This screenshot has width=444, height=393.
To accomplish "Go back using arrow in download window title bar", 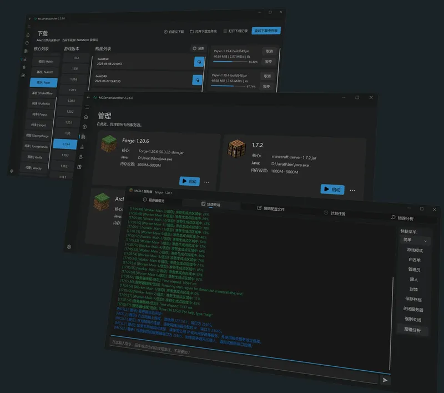I will [30, 19].
